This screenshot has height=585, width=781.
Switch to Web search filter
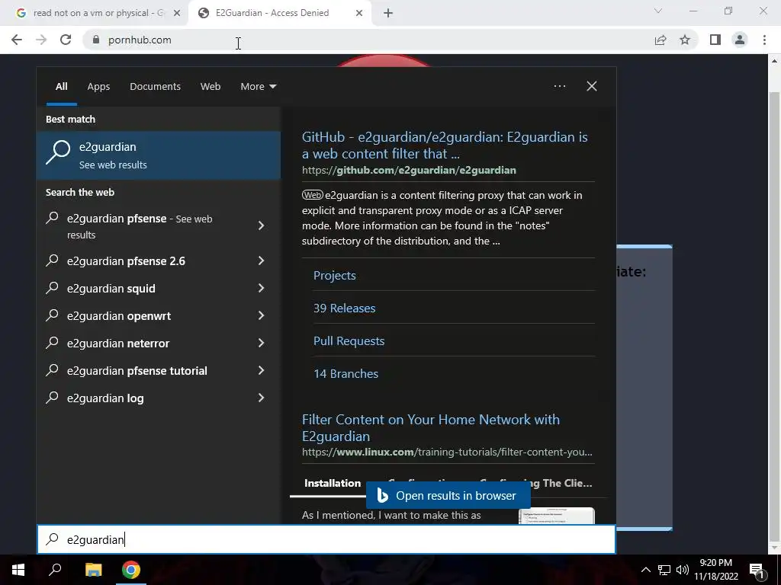point(211,87)
